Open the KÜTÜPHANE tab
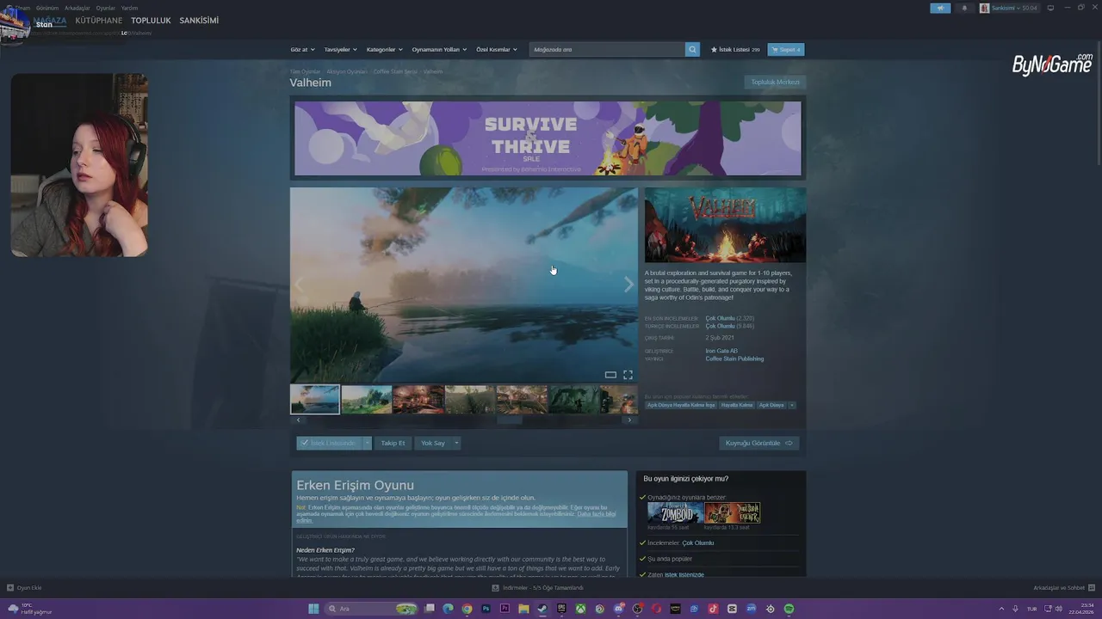 [99, 21]
